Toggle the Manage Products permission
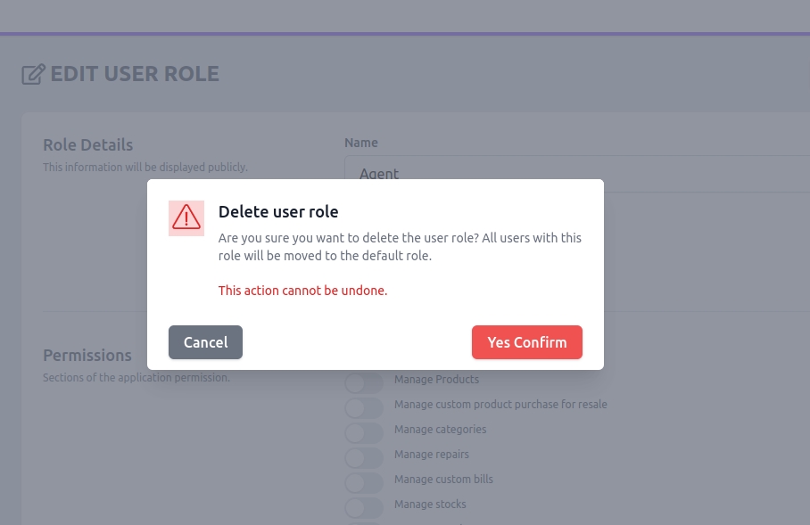 (363, 383)
